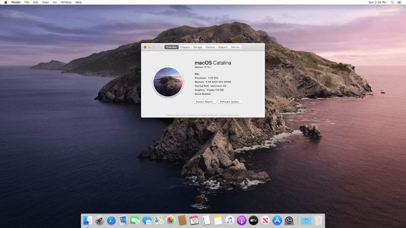Open the Go menu
This screenshot has width=406, height=228.
[55, 3]
